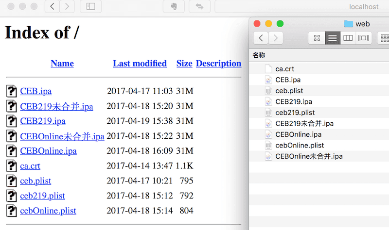Toggle Safari sidebar button
This screenshot has width=389, height=230.
[90, 6]
